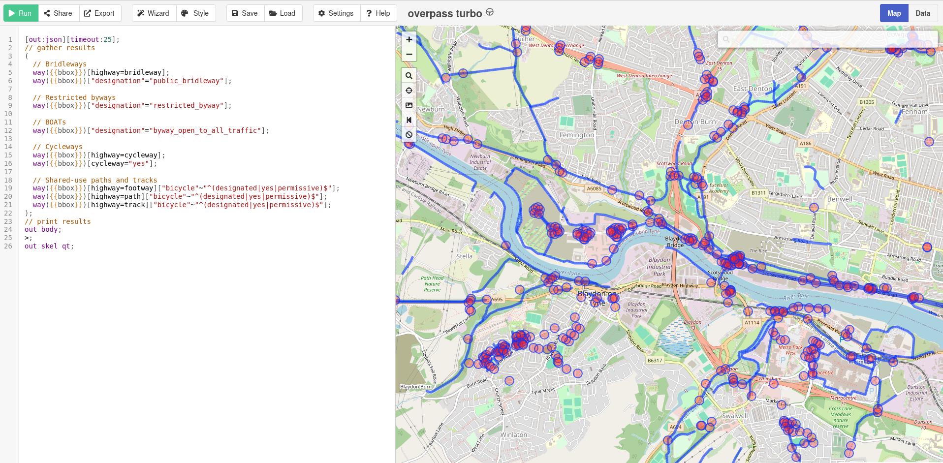
Task: Select bounding box with the image icon
Action: click(409, 105)
